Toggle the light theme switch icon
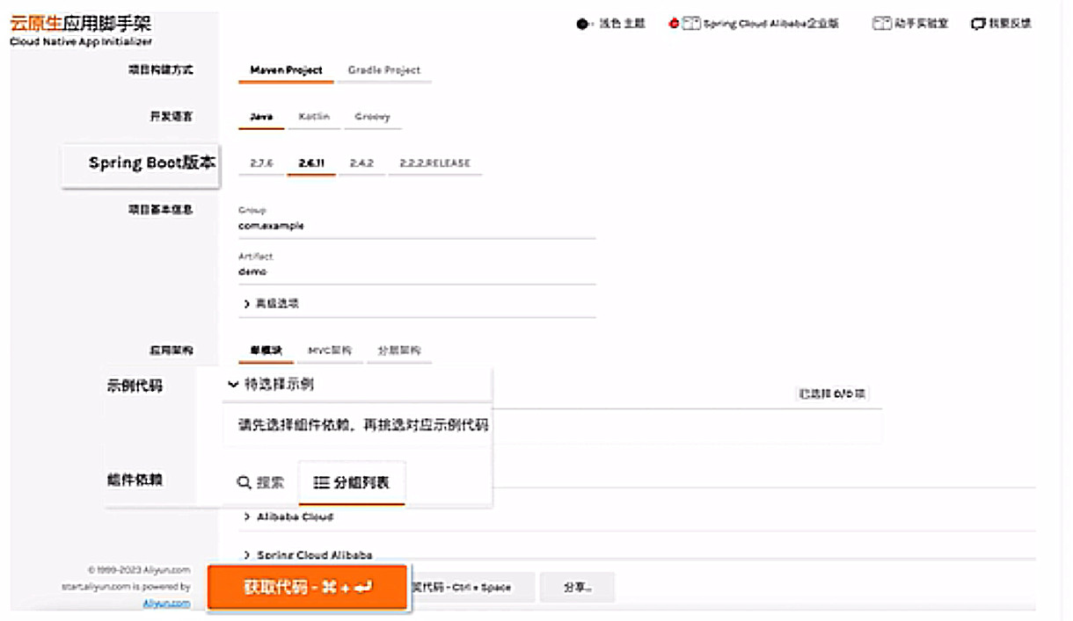 [582, 24]
